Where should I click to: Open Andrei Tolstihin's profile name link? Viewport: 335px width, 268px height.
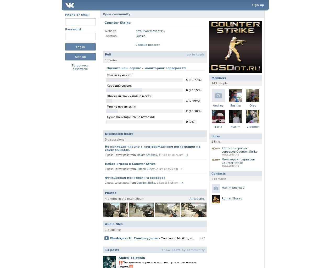click(132, 258)
